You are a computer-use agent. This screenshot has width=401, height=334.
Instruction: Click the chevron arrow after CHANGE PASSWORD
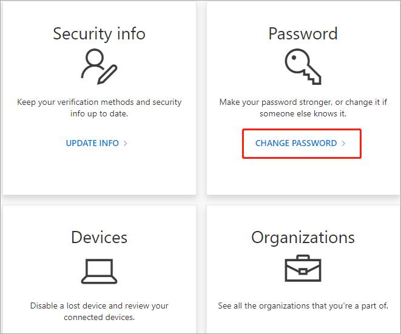click(343, 143)
